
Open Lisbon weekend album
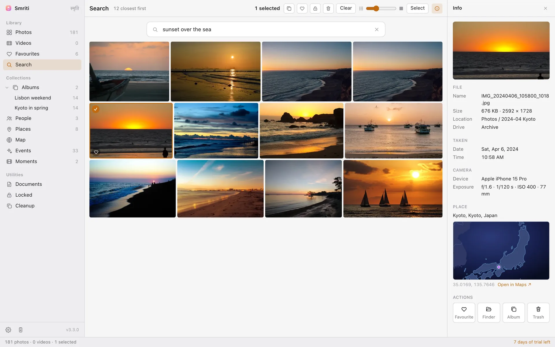click(x=42, y=98)
